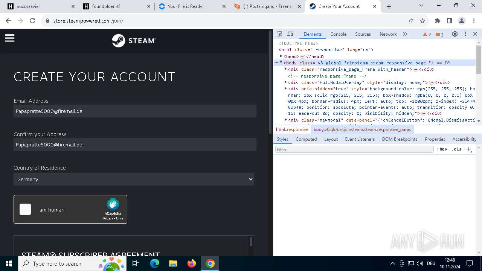Open the Computed styles tab

(306, 139)
